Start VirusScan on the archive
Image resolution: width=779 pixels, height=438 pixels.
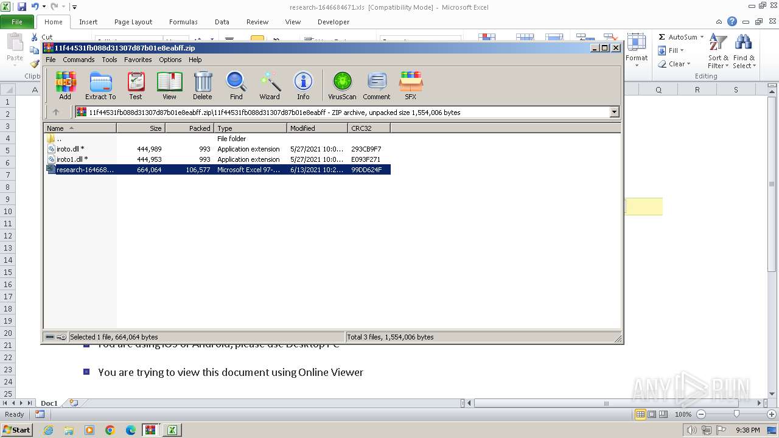(342, 85)
